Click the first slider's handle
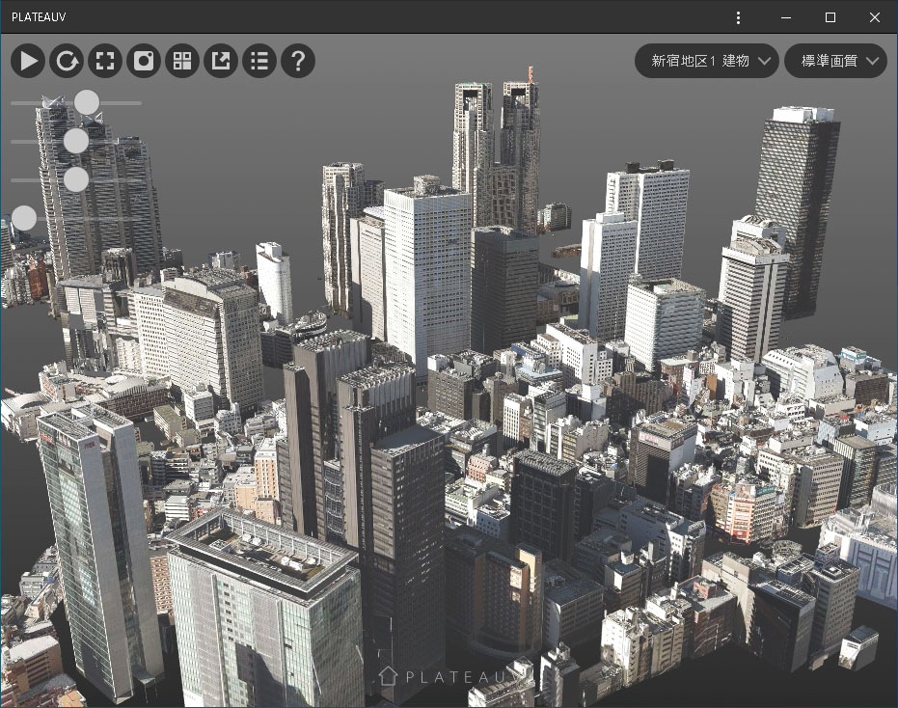 [87, 102]
